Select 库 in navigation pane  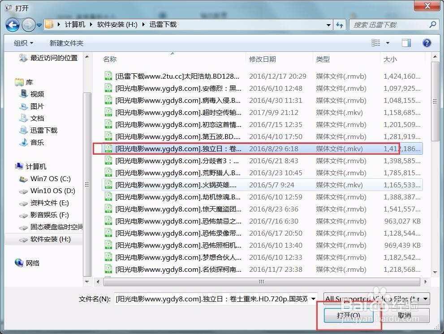coord(24,82)
